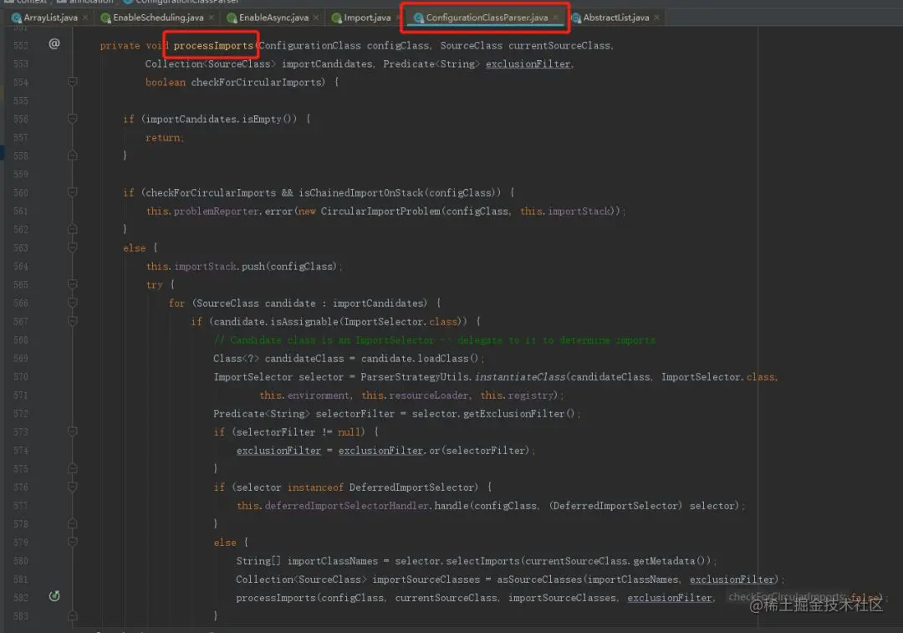Switch to the Import.java tab

tap(367, 18)
